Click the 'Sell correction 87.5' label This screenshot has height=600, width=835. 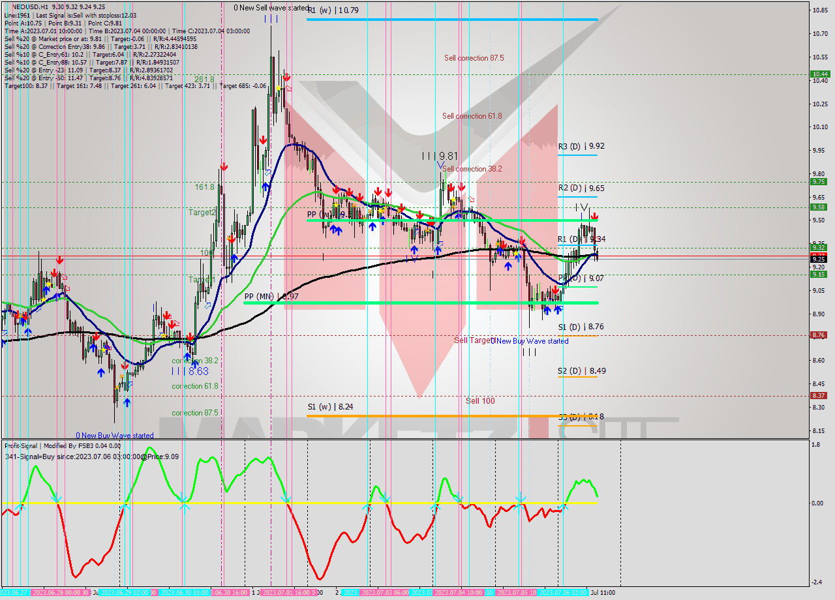(x=474, y=58)
